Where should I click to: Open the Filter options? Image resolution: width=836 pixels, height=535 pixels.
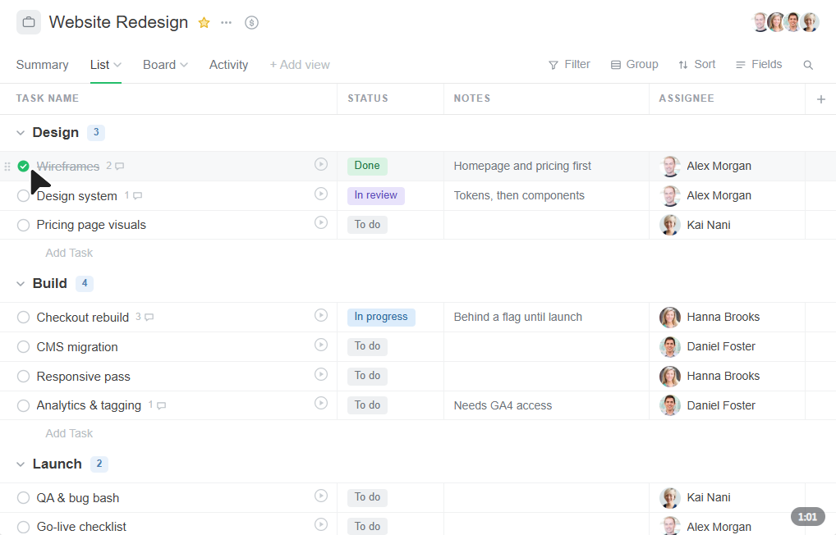(x=569, y=65)
